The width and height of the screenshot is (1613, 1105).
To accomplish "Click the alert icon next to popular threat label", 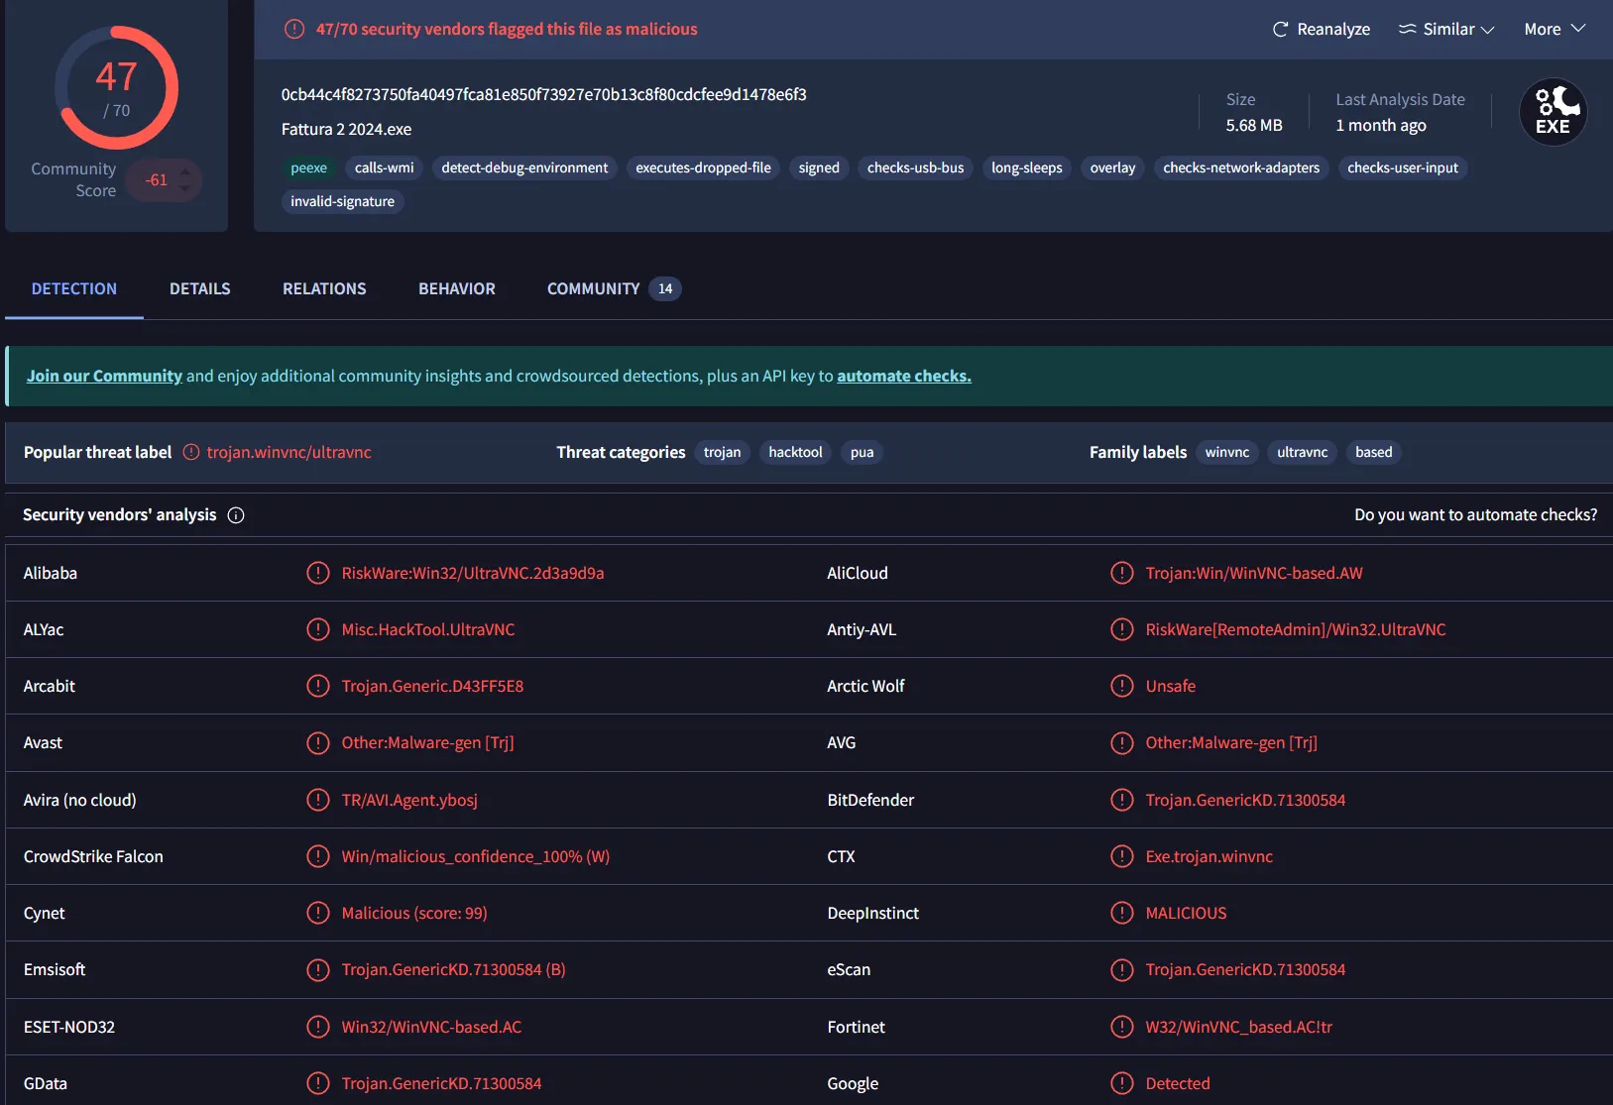I will (189, 452).
